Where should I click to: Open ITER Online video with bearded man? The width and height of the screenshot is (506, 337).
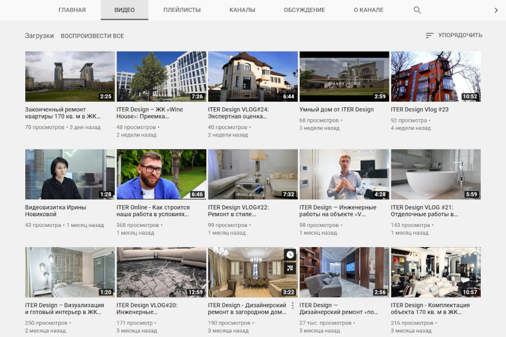(161, 174)
